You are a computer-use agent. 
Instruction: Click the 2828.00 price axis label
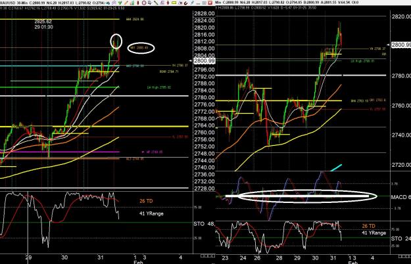click(x=205, y=14)
